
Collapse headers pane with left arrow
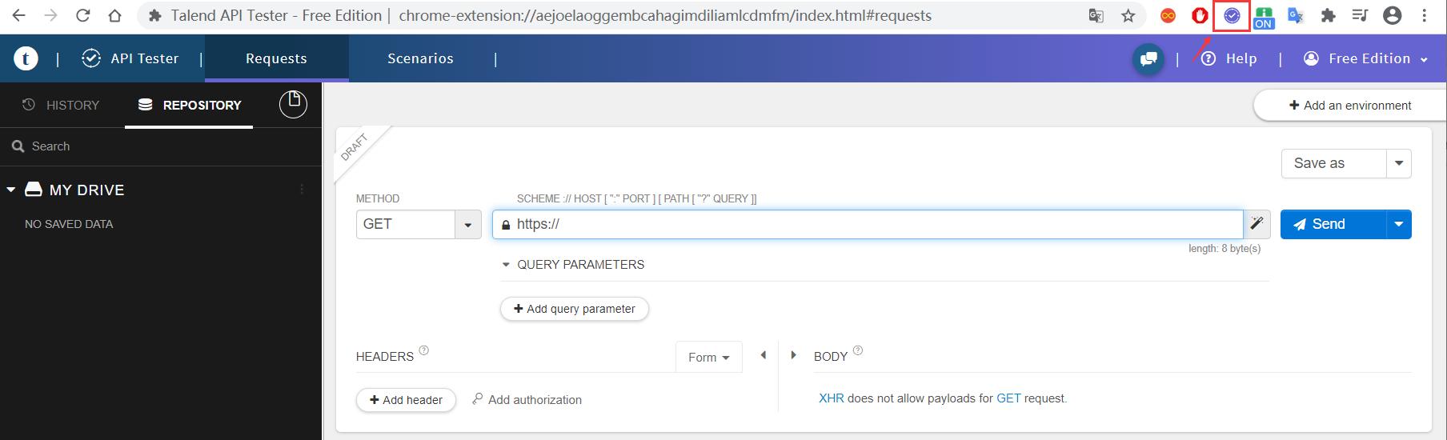(763, 355)
